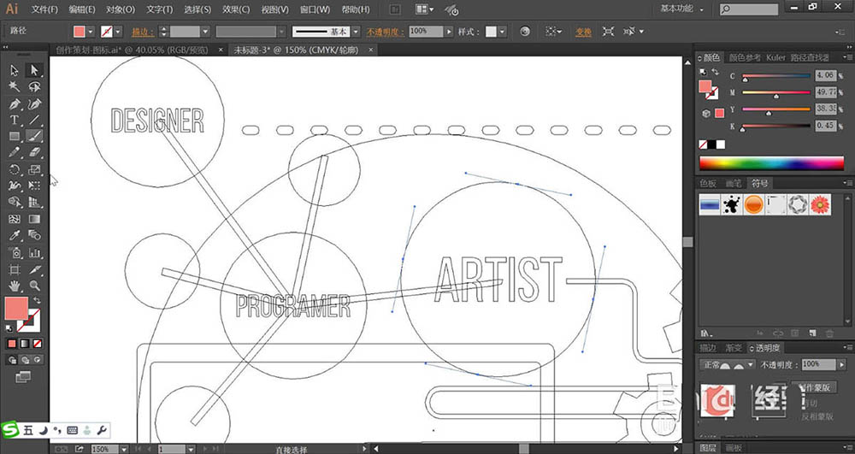Select the Rectangle tool
The image size is (855, 454).
click(15, 136)
